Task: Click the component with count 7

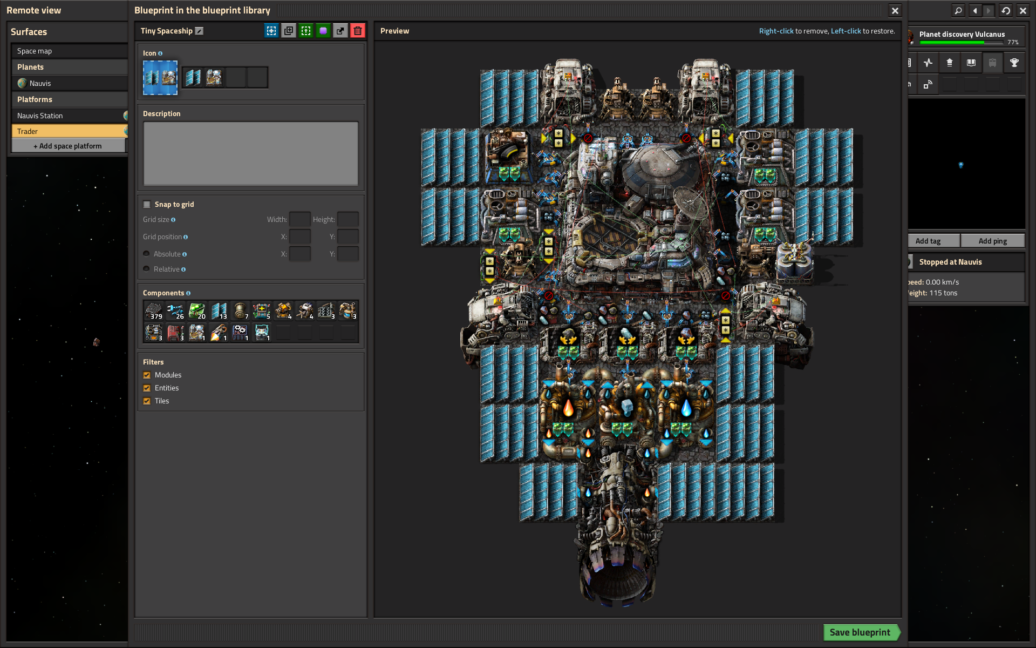Action: (240, 311)
